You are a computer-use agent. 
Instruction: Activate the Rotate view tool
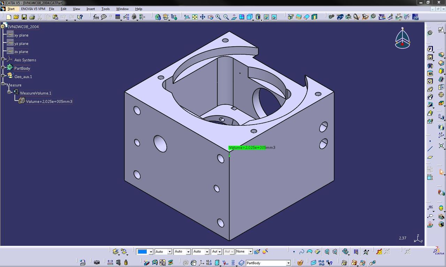pos(210,17)
